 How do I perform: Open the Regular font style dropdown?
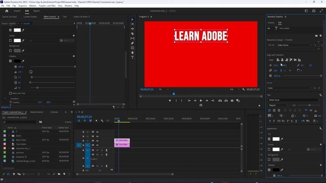click(x=279, y=105)
